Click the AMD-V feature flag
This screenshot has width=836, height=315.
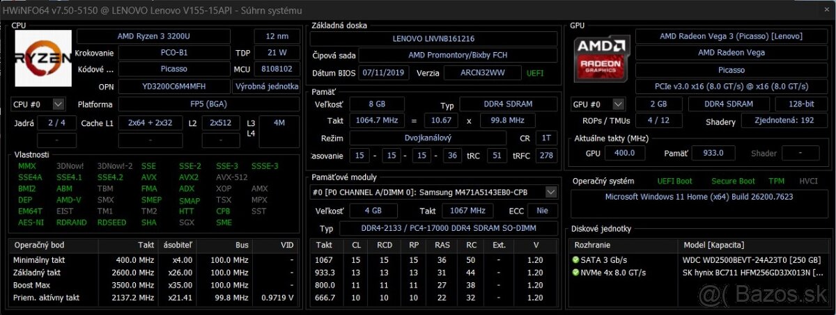point(68,200)
